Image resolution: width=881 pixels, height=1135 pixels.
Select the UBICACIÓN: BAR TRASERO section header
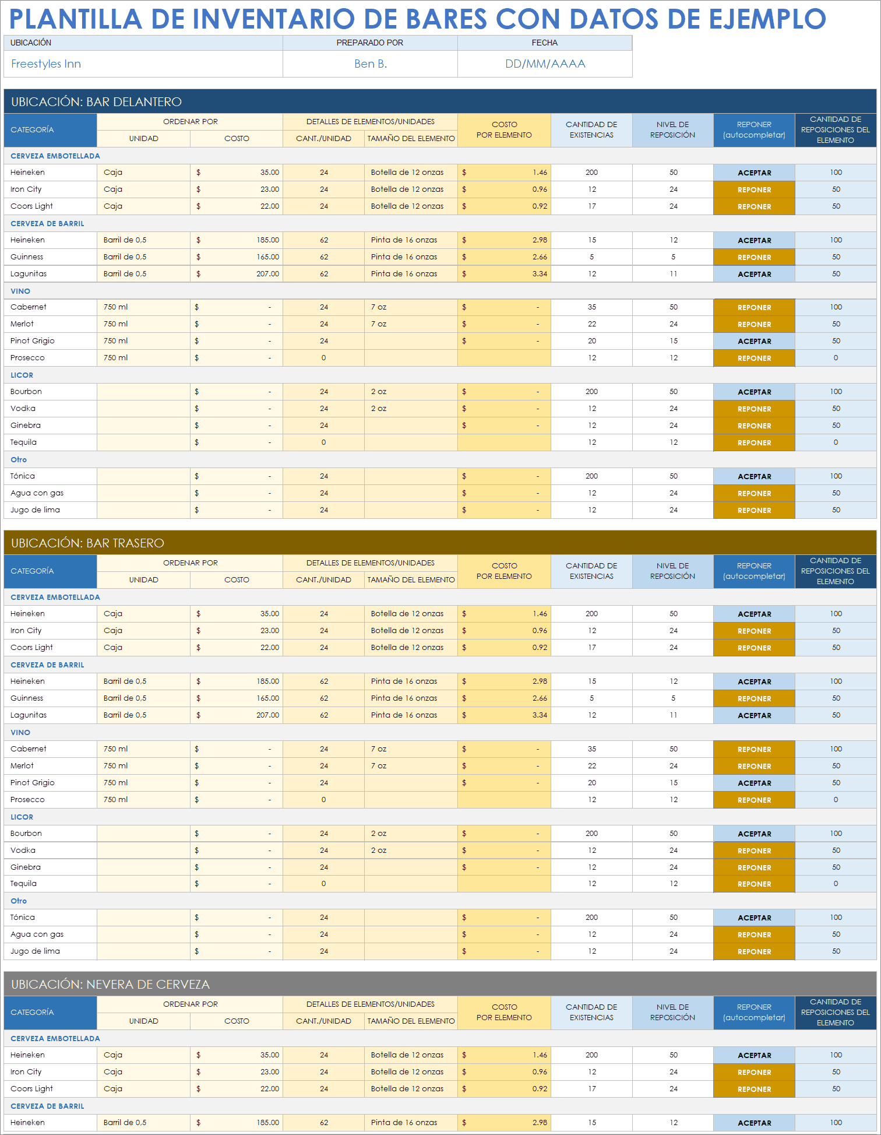click(440, 543)
